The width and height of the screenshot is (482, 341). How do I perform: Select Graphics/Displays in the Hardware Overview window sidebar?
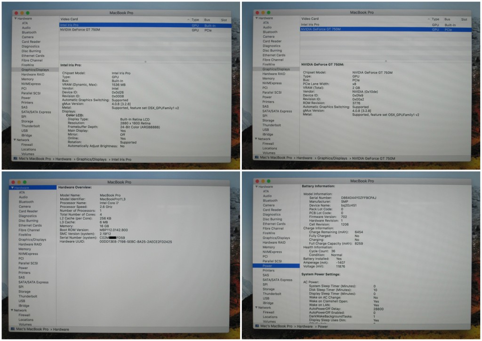tap(32, 239)
